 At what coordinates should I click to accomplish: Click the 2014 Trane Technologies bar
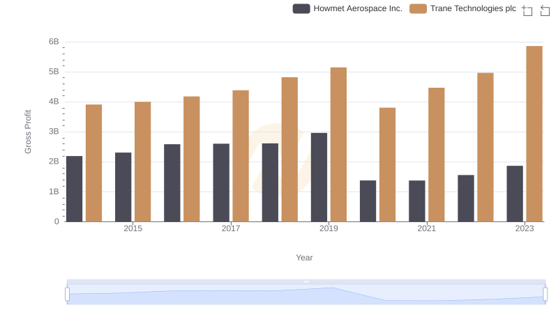click(93, 163)
